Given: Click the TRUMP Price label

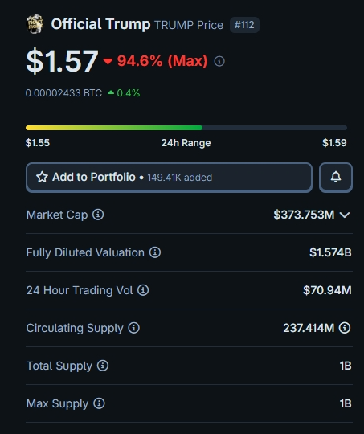Looking at the screenshot, I should click(189, 25).
